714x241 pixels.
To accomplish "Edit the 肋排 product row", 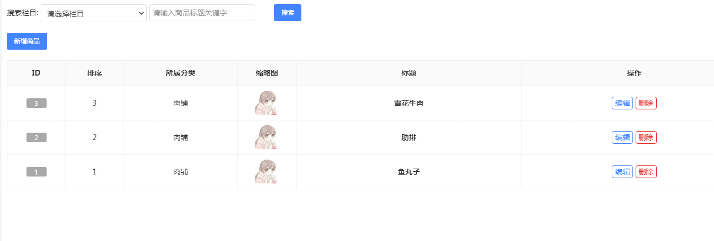I will click(622, 137).
